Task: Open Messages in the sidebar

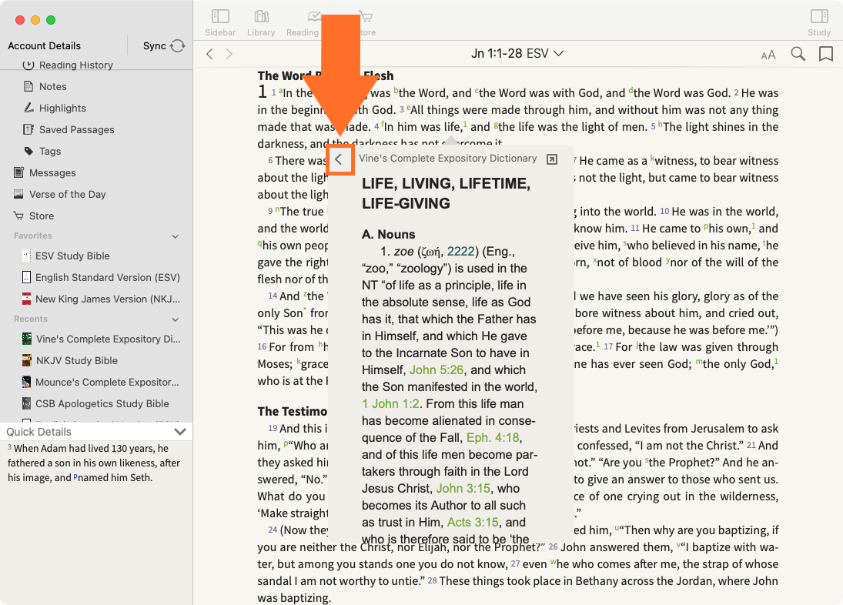Action: [x=52, y=172]
